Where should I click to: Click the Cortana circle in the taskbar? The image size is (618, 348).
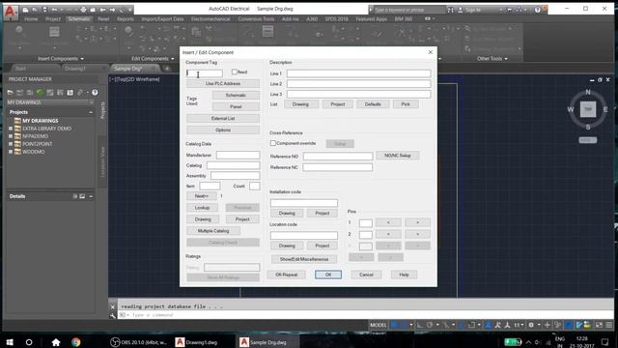[x=29, y=342]
